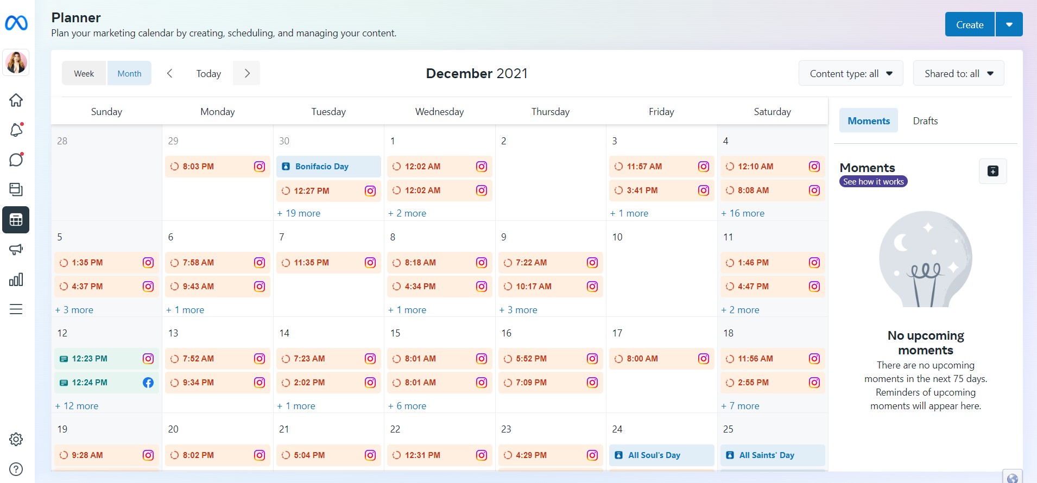Open All tools hamburger menu
The width and height of the screenshot is (1037, 483).
click(16, 309)
